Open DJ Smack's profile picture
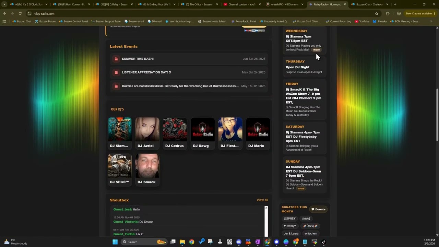The height and width of the screenshot is (247, 439). [x=147, y=165]
